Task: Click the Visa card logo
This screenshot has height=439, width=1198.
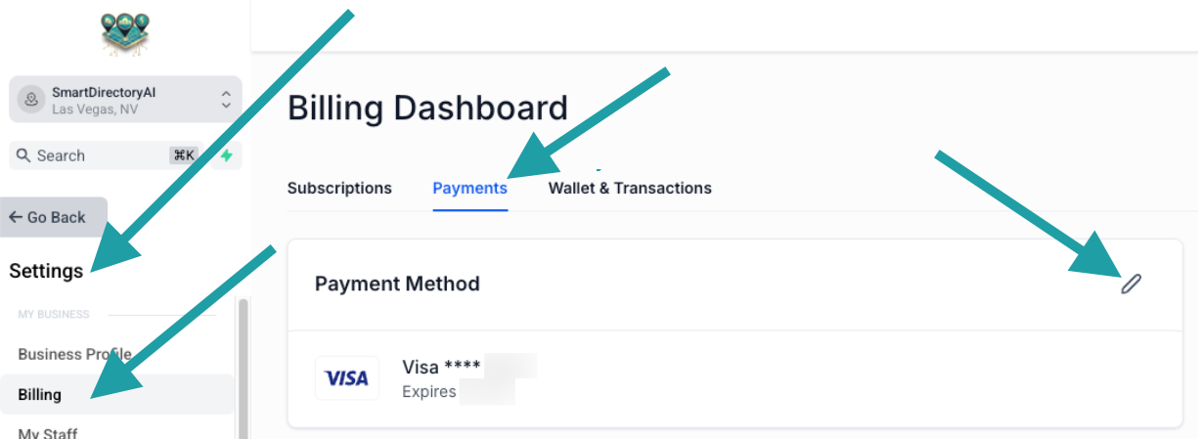Action: coord(347,378)
